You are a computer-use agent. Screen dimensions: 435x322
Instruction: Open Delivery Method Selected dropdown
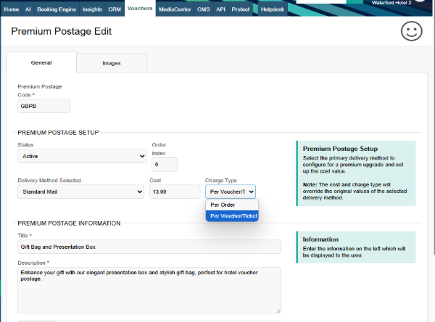[x=80, y=191]
